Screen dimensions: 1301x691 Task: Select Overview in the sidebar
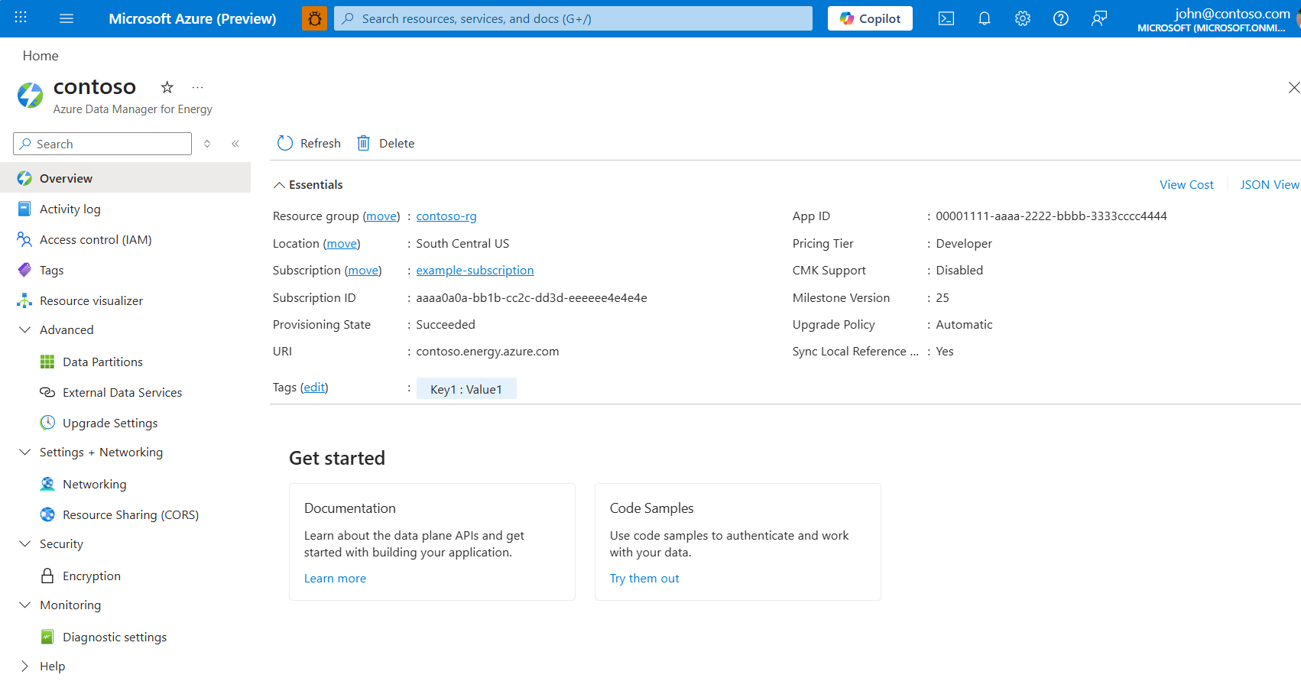[125, 178]
